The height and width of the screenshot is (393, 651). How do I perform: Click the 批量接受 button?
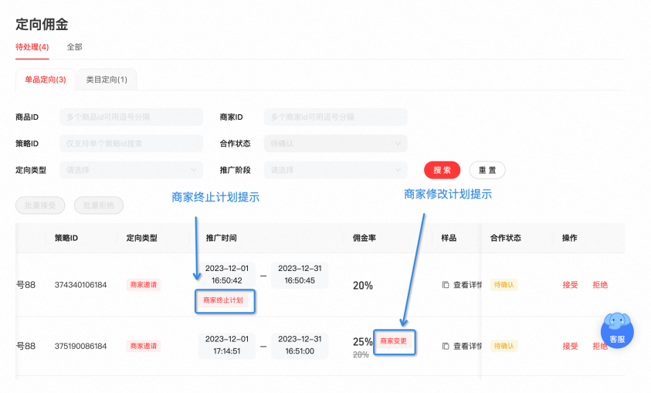(40, 205)
